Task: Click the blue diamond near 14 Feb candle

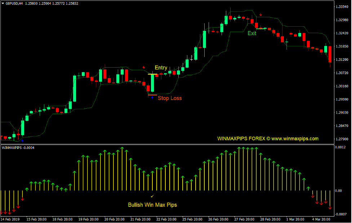Action: 22,140
